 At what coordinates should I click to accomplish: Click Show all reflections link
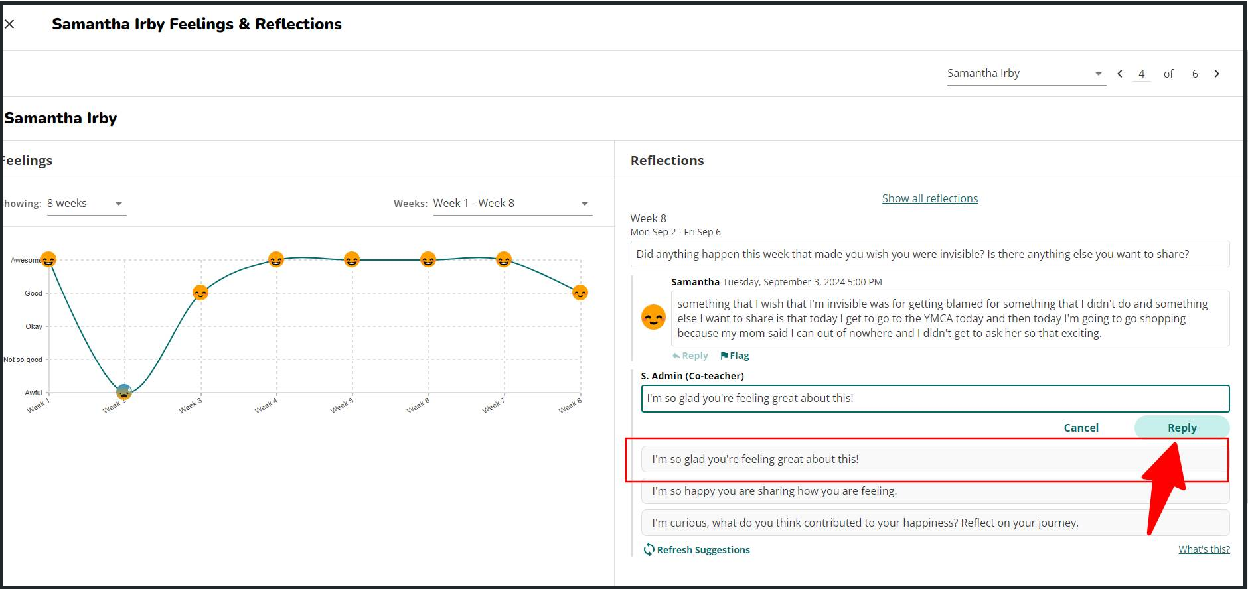(929, 198)
